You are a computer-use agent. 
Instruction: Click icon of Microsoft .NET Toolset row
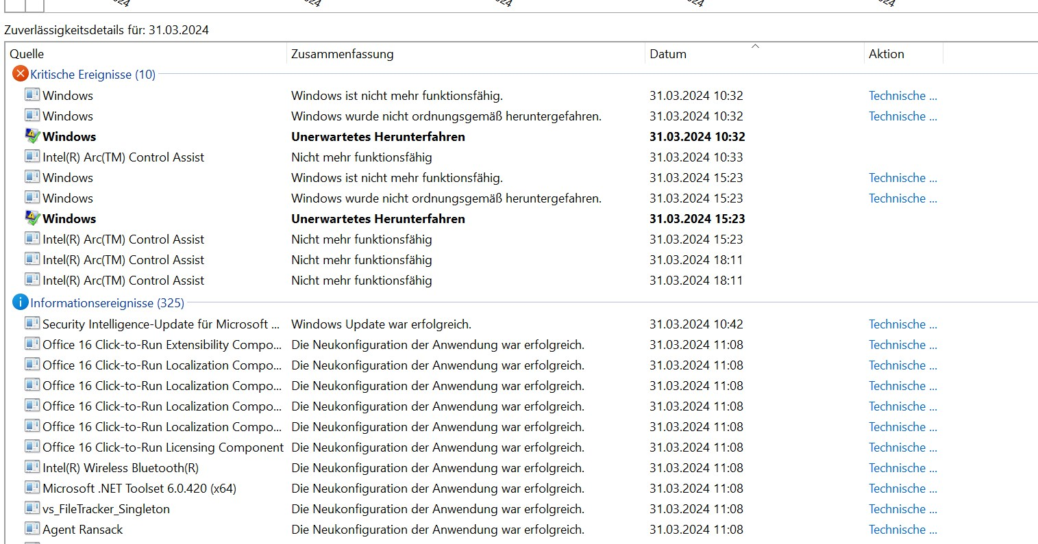[x=32, y=487]
